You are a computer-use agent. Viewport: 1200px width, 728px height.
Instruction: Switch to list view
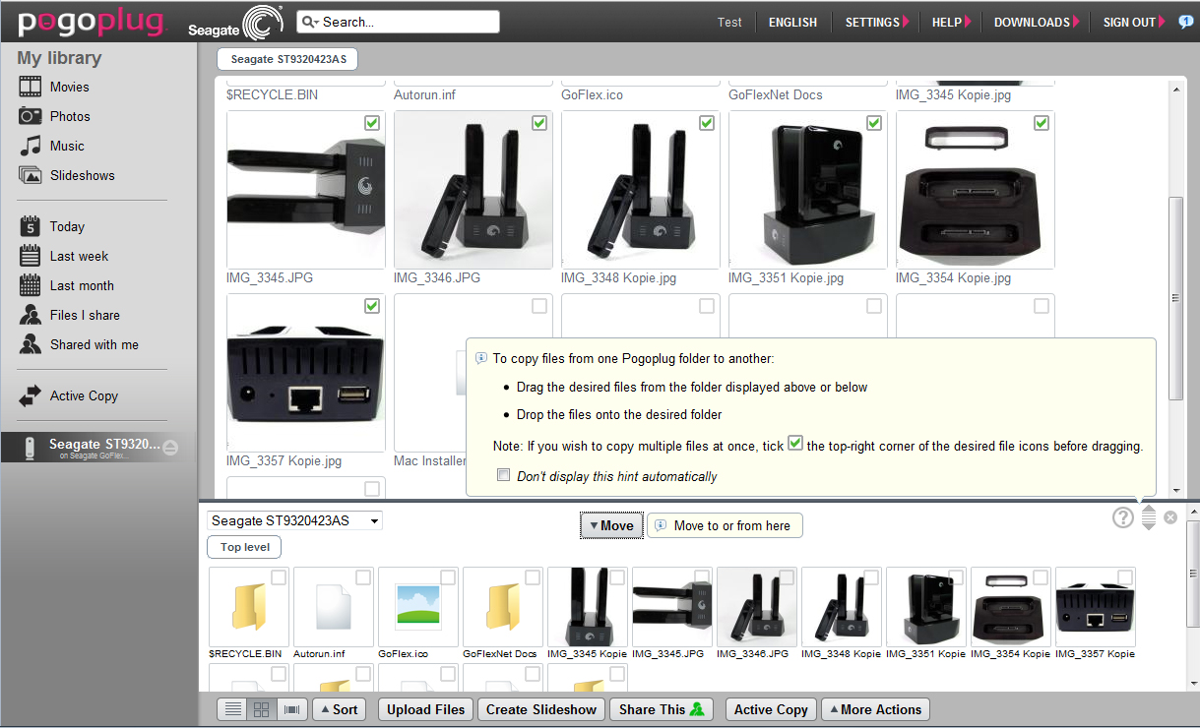point(233,709)
